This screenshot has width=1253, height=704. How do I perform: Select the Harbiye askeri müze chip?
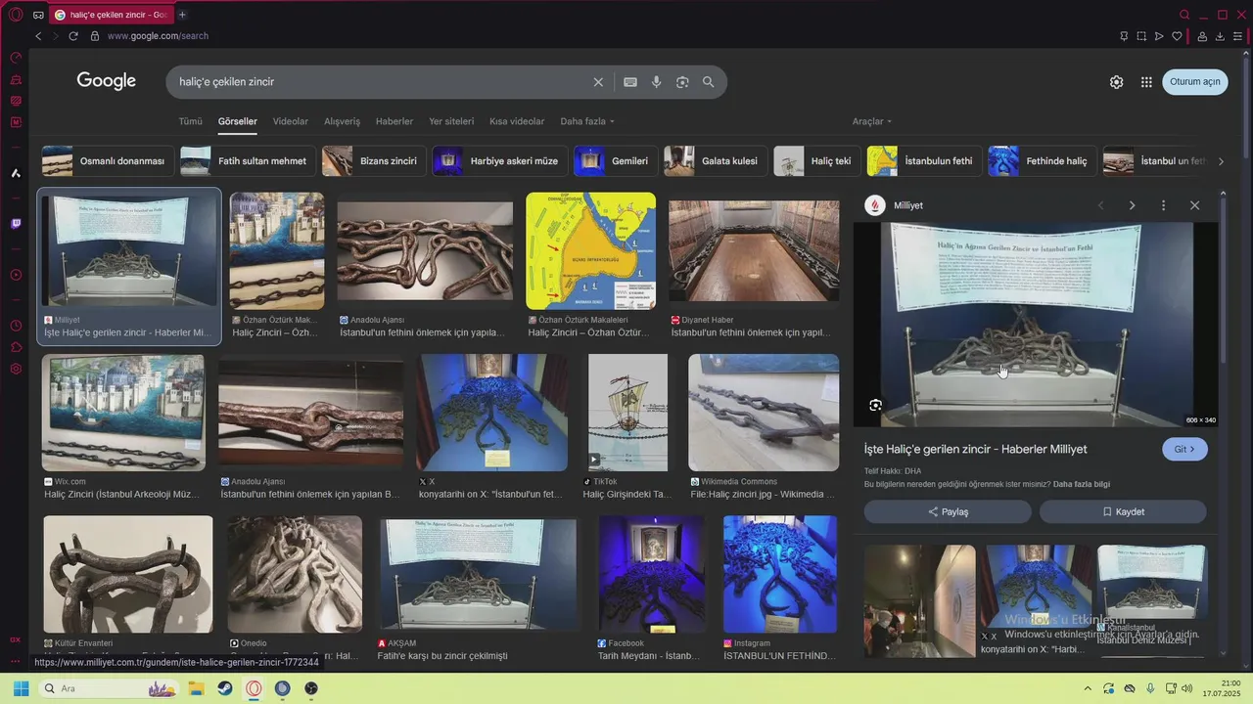[x=499, y=161]
